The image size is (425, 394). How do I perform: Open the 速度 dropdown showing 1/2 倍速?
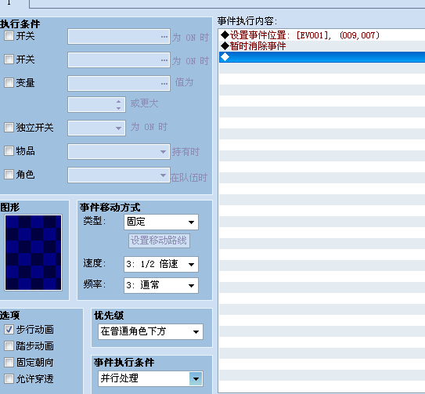161,264
